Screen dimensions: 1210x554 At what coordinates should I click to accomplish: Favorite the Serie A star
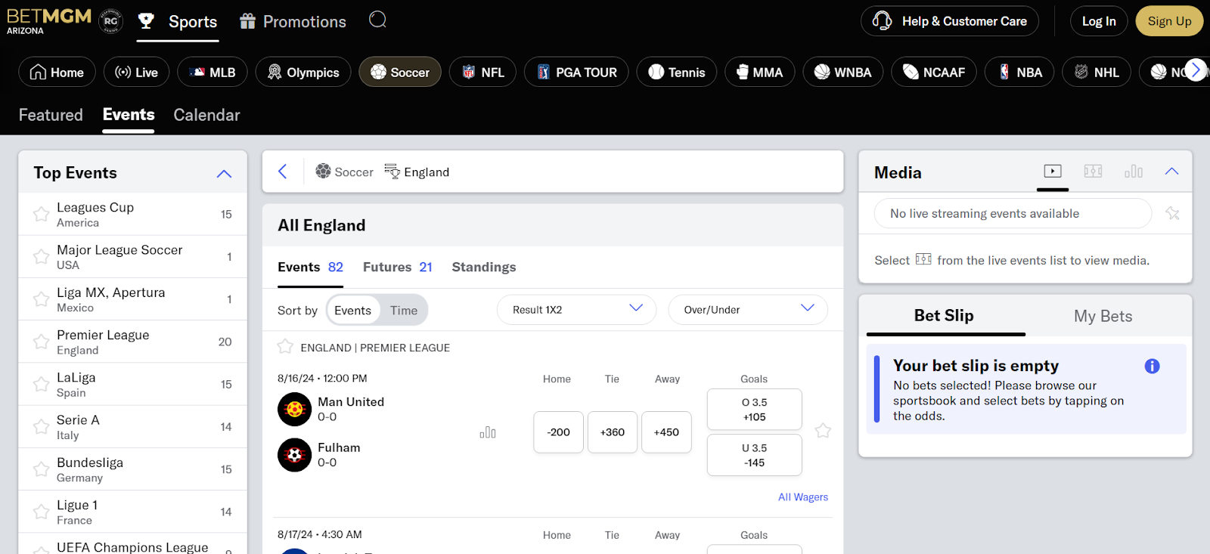point(41,427)
